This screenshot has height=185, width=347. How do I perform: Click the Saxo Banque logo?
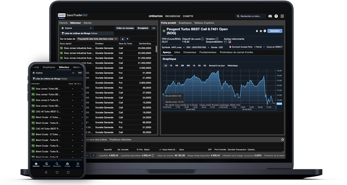[x=62, y=16]
